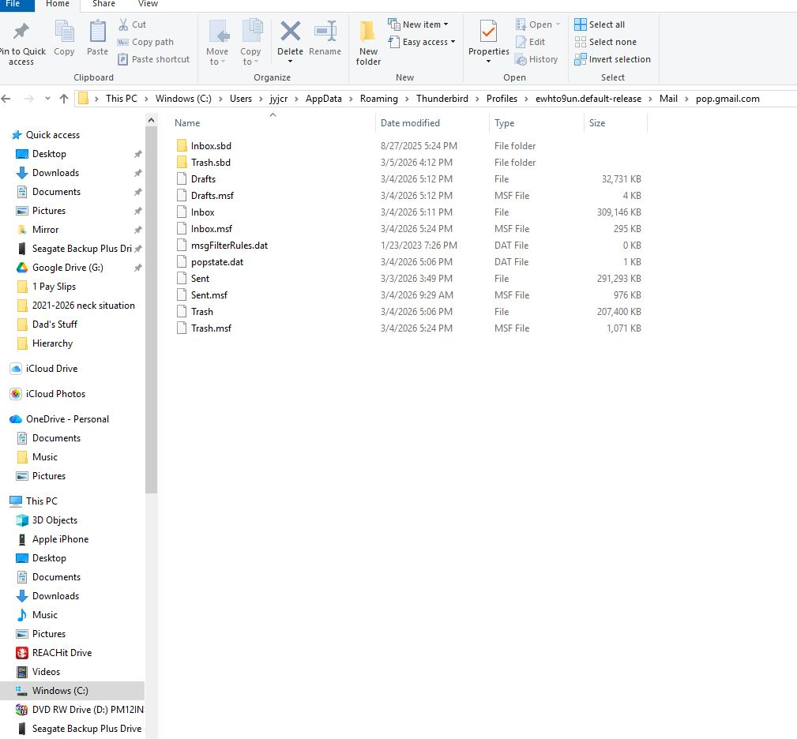Select the popstate.dat file
797x739 pixels.
click(x=216, y=262)
